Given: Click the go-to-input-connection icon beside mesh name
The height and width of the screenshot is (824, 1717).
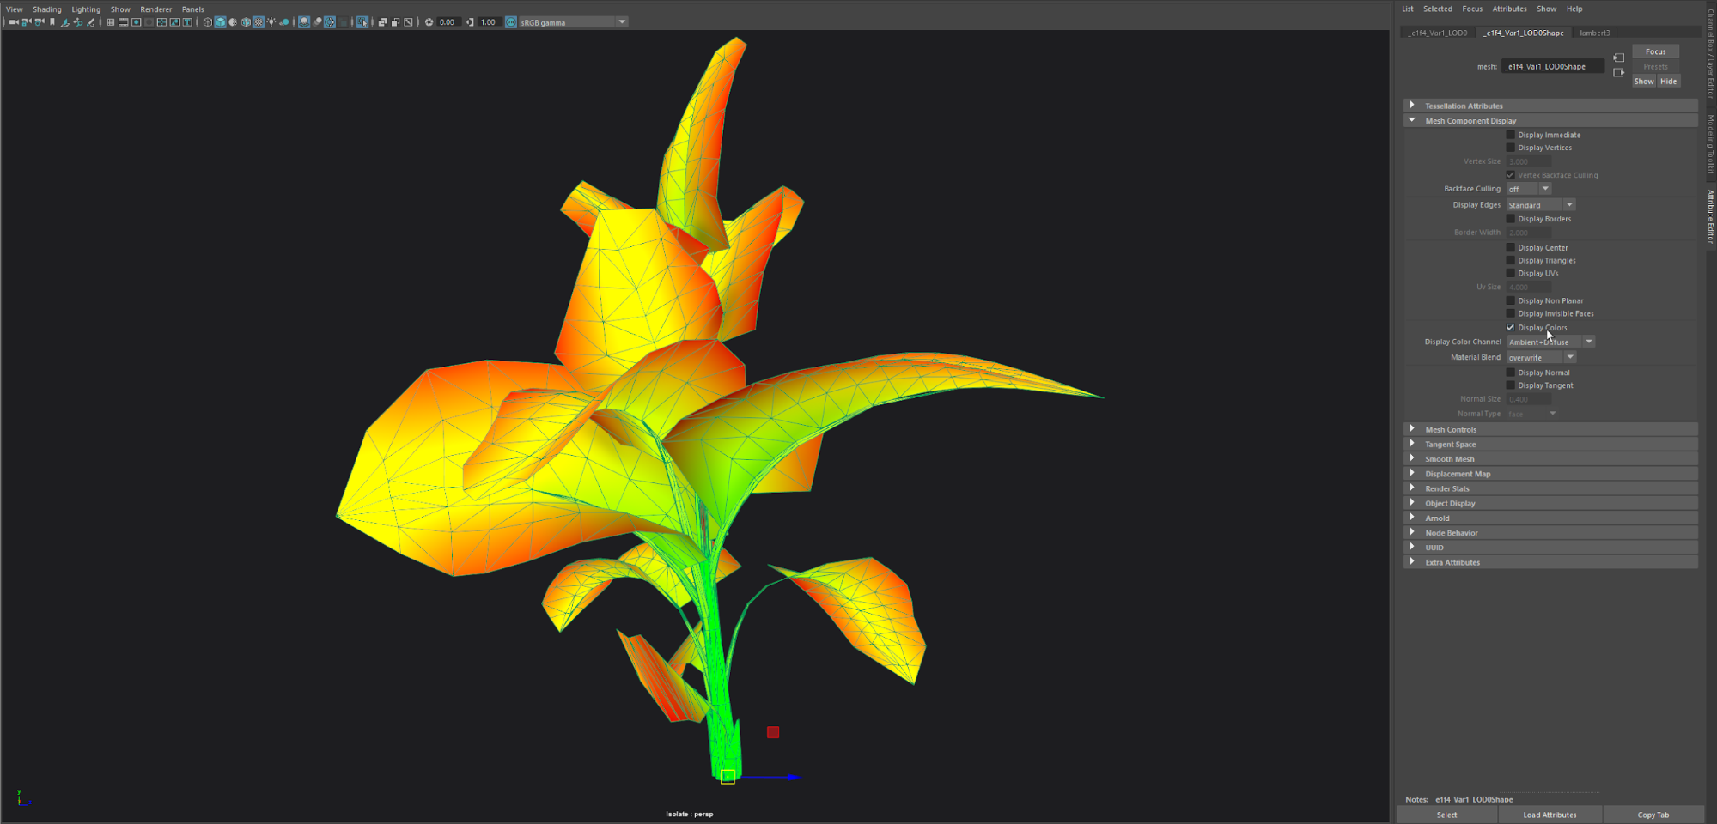Looking at the screenshot, I should pos(1618,58).
